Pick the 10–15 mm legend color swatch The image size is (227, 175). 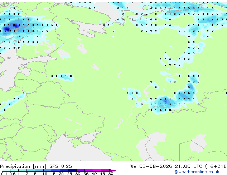(47, 170)
